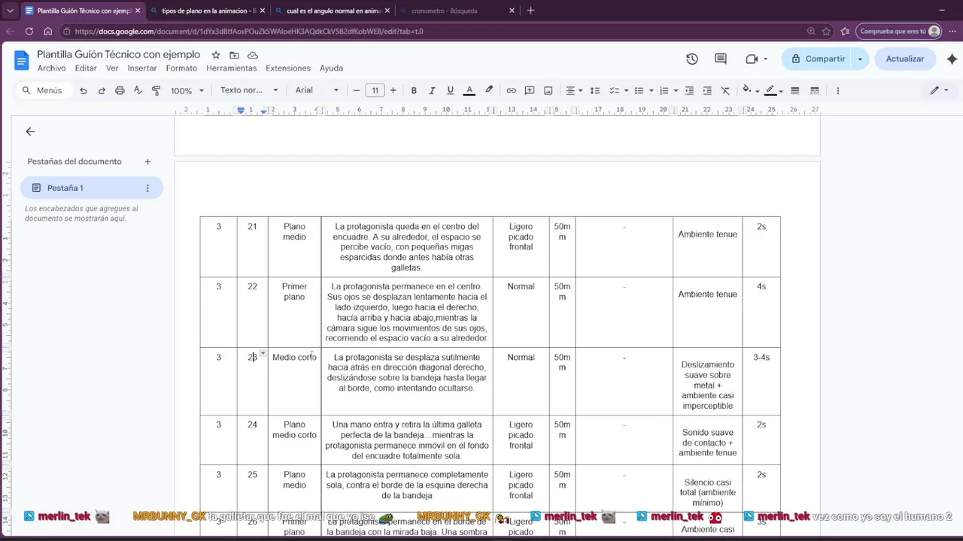Open line and paragraph spacing
This screenshot has width=963, height=541.
(x=595, y=90)
